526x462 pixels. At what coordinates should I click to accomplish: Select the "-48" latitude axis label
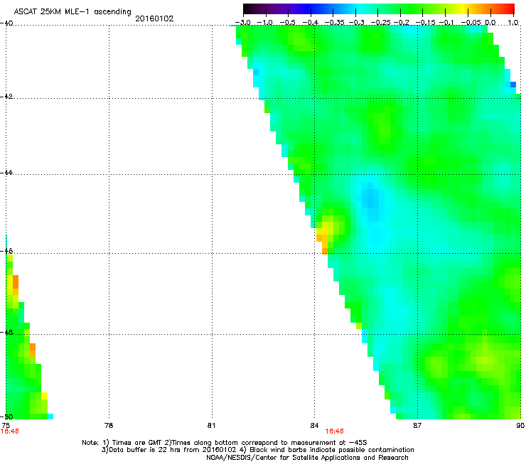click(6, 332)
